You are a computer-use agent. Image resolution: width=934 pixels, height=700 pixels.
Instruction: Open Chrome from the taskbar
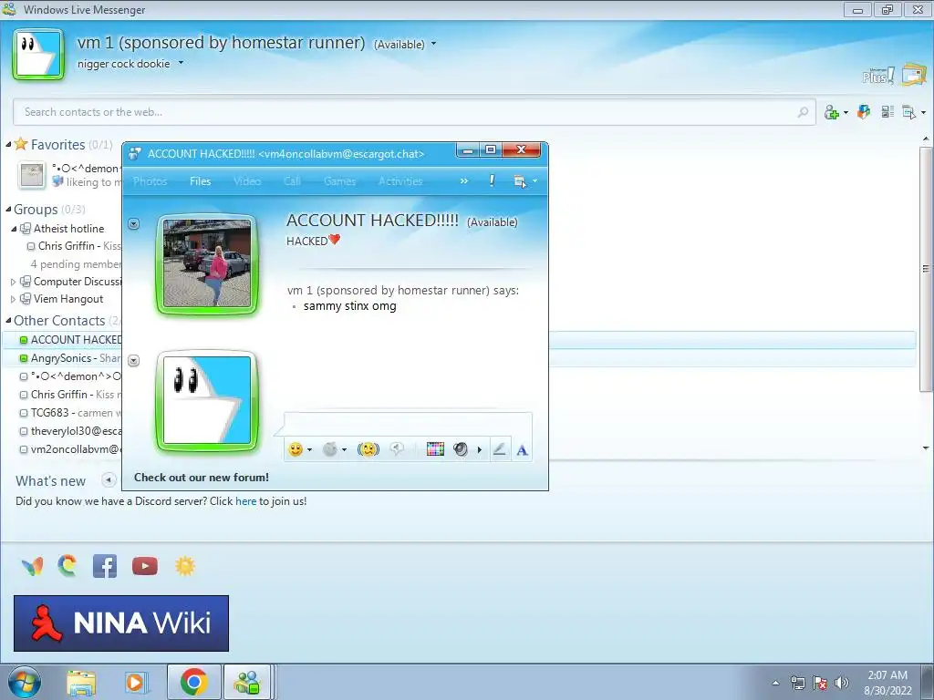tap(193, 682)
